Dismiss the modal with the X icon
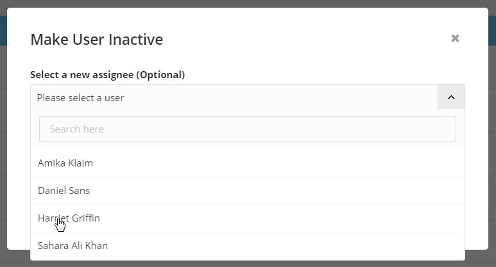Screen dimensions: 496x267 [x=455, y=38]
